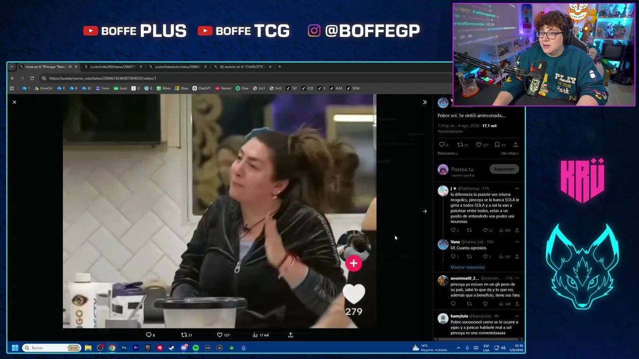
Task: Reload the current page
Action: [x=32, y=78]
